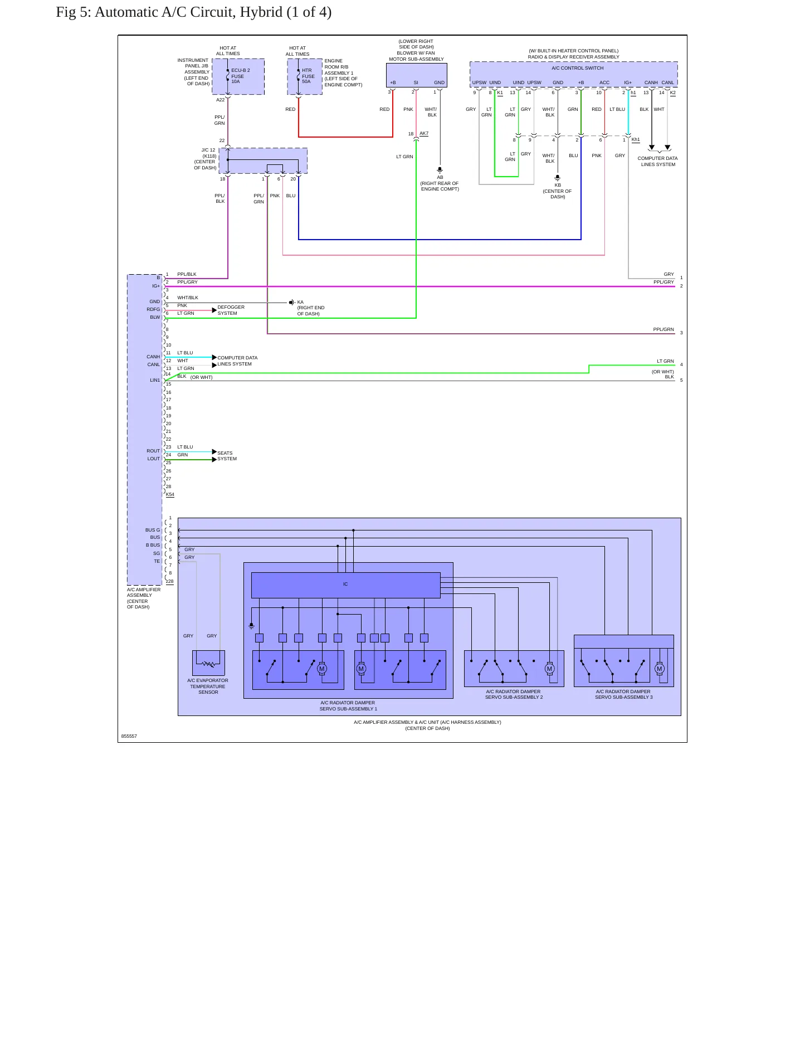The image size is (805, 1042).
Task: Click the thermistor symbol in the evaporator sensor
Action: click(x=209, y=664)
